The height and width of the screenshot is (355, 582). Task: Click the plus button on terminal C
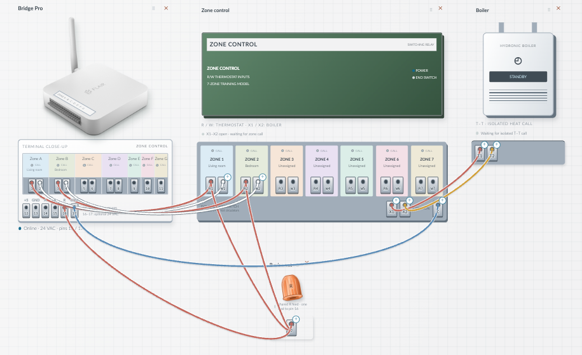click(x=442, y=201)
